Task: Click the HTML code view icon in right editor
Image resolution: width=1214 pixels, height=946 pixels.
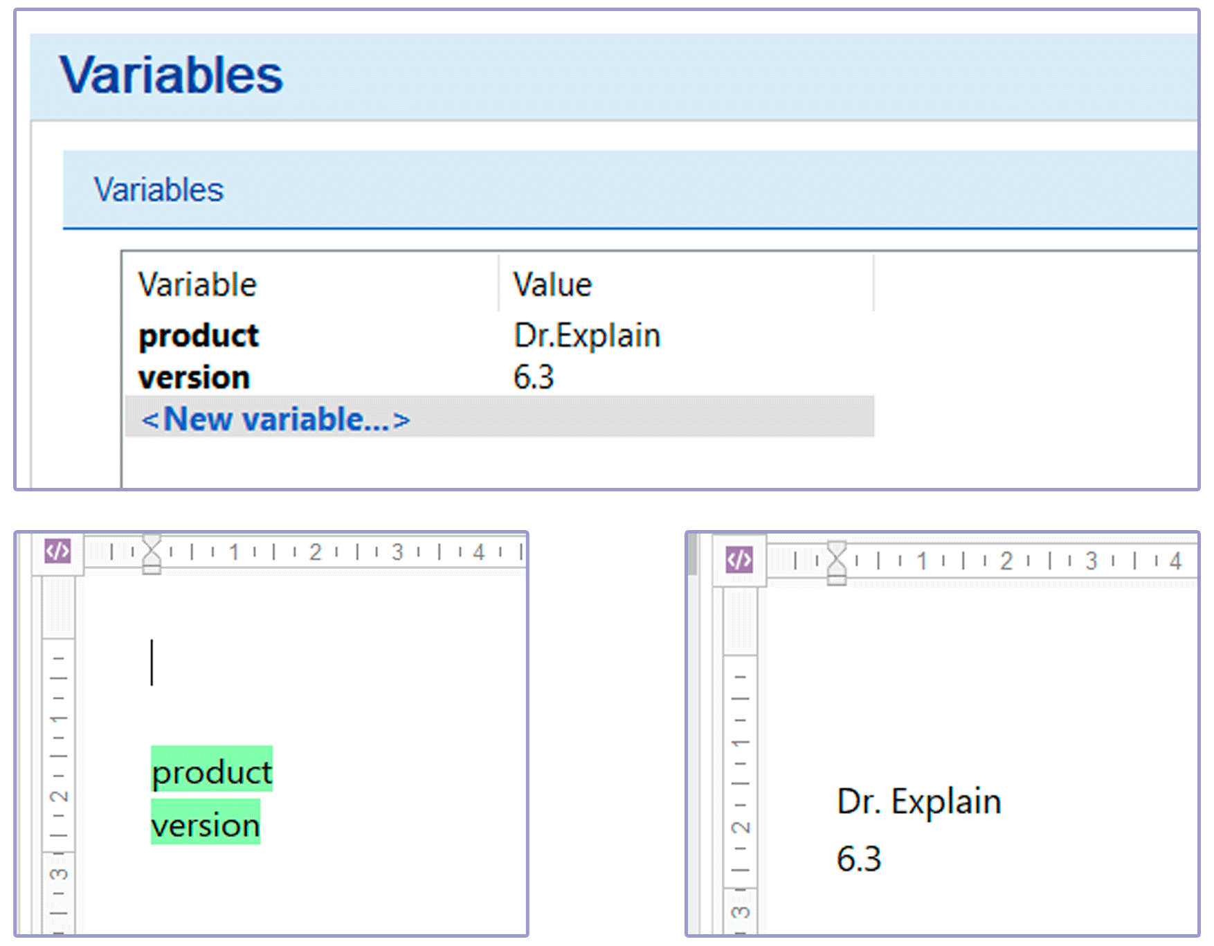Action: (x=738, y=561)
